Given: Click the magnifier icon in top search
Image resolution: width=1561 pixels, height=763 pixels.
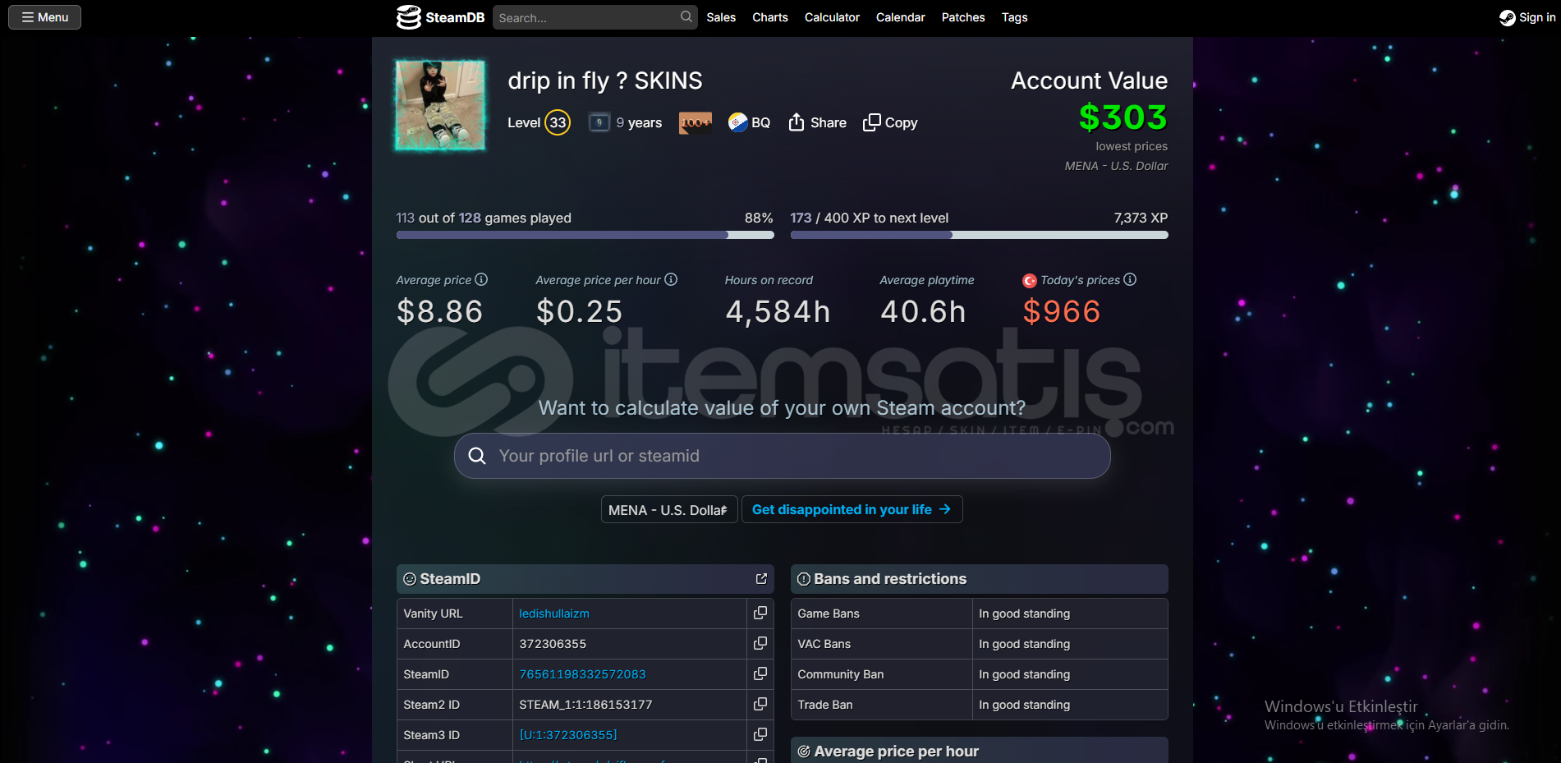Looking at the screenshot, I should (x=686, y=16).
